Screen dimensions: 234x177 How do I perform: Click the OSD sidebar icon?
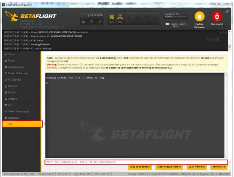click(6, 105)
